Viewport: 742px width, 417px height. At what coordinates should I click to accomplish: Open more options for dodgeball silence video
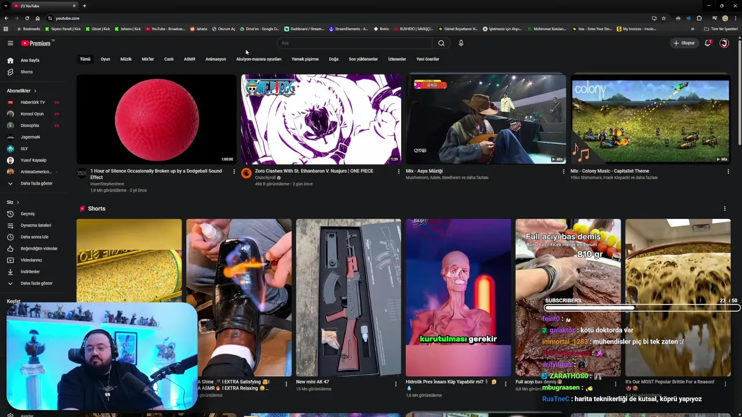(234, 171)
